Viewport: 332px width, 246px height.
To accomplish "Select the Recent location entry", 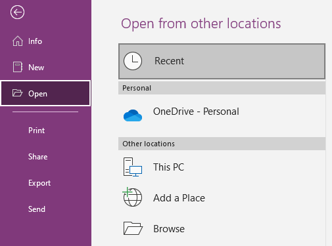I will [x=222, y=61].
